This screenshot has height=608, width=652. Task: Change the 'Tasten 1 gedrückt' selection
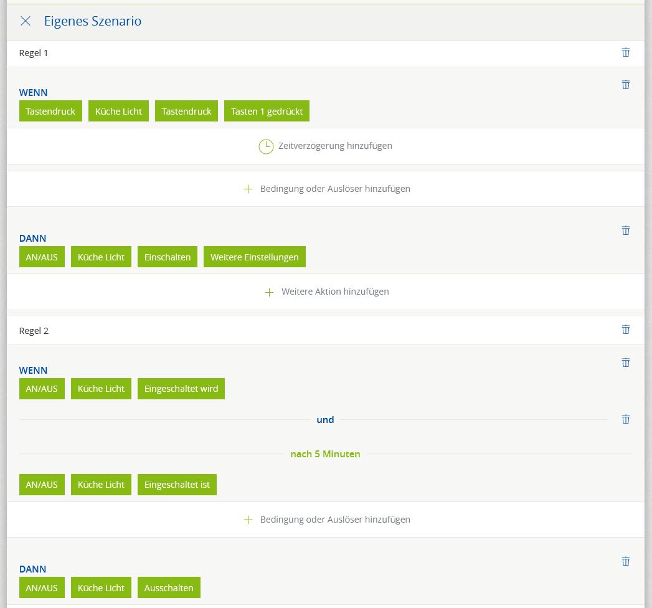pyautogui.click(x=267, y=112)
